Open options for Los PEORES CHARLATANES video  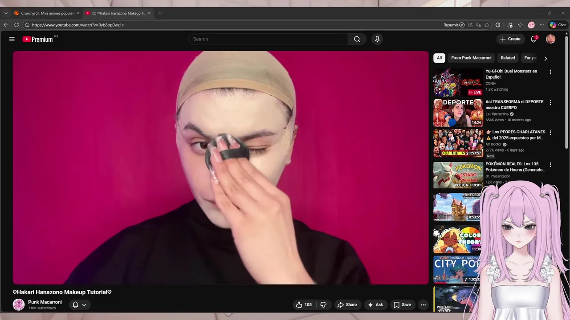[550, 132]
